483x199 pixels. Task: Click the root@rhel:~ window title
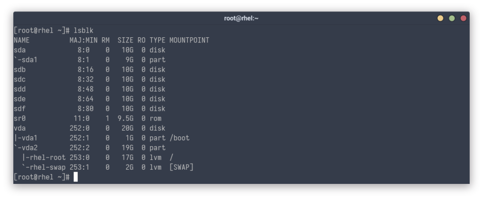point(241,18)
